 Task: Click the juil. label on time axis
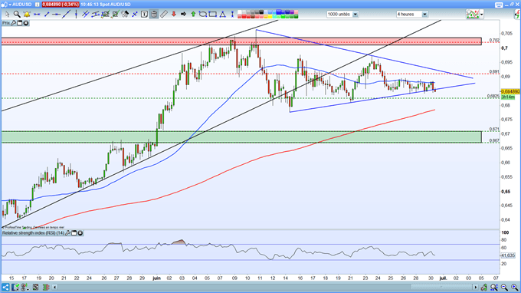point(443,278)
